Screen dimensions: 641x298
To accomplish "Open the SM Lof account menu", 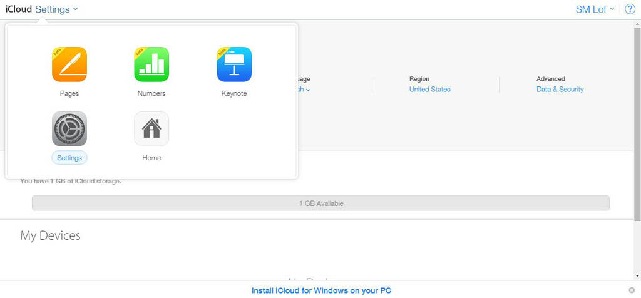I will (x=595, y=9).
